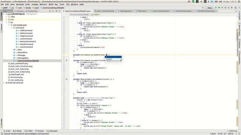Run the Main configuration with the green play icon
The width and height of the screenshot is (241, 135).
click(x=216, y=7)
